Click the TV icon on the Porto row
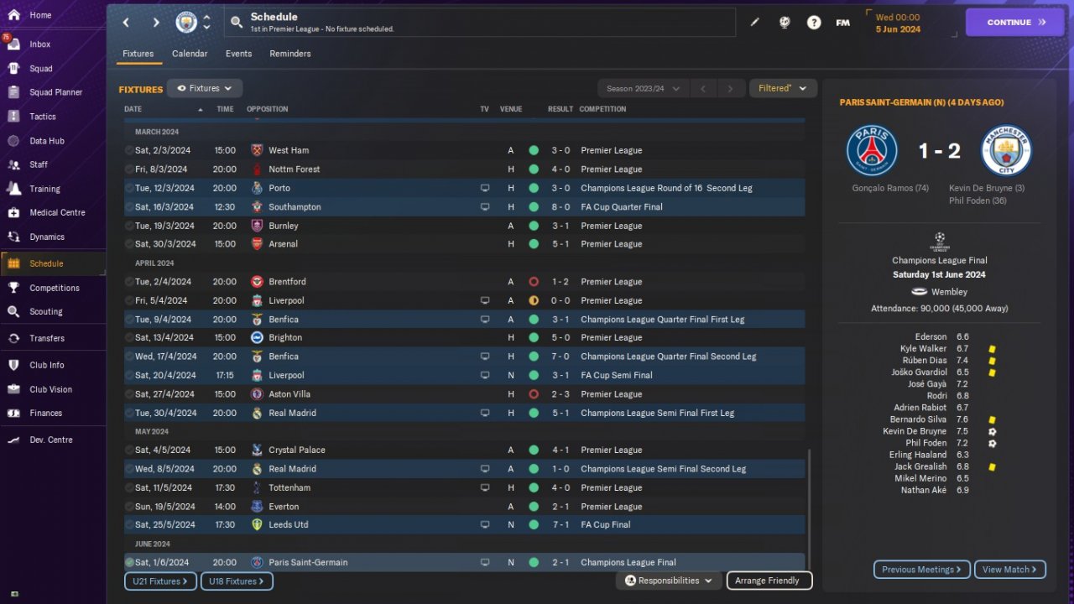 (485, 188)
